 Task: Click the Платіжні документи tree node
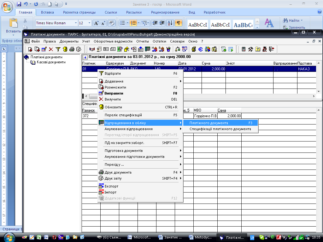46,57
